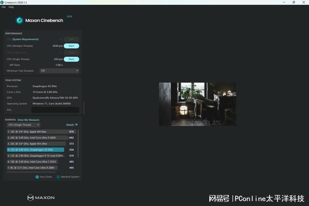Viewport: 309px width, 206px height.
Task: Open the CPU (Single Thread) ranking dropdown
Action: (x=23, y=125)
